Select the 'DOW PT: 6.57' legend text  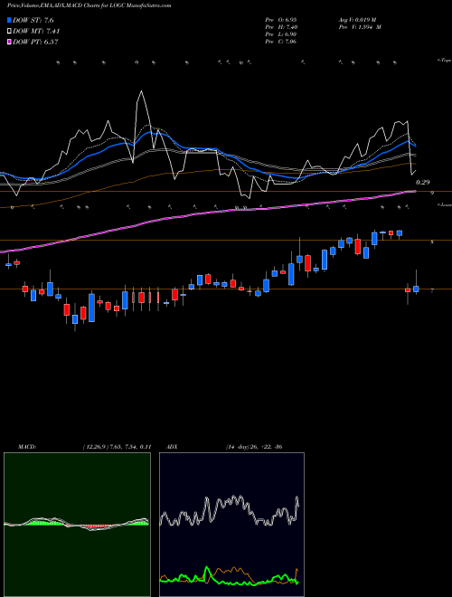pos(35,43)
